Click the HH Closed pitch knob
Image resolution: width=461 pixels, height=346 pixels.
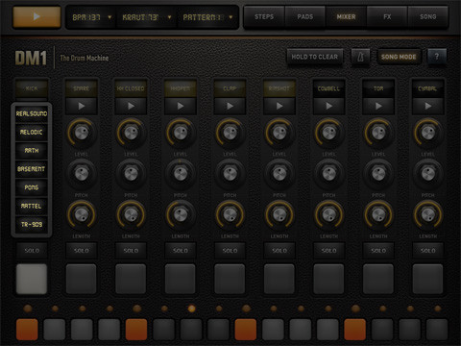(x=131, y=174)
